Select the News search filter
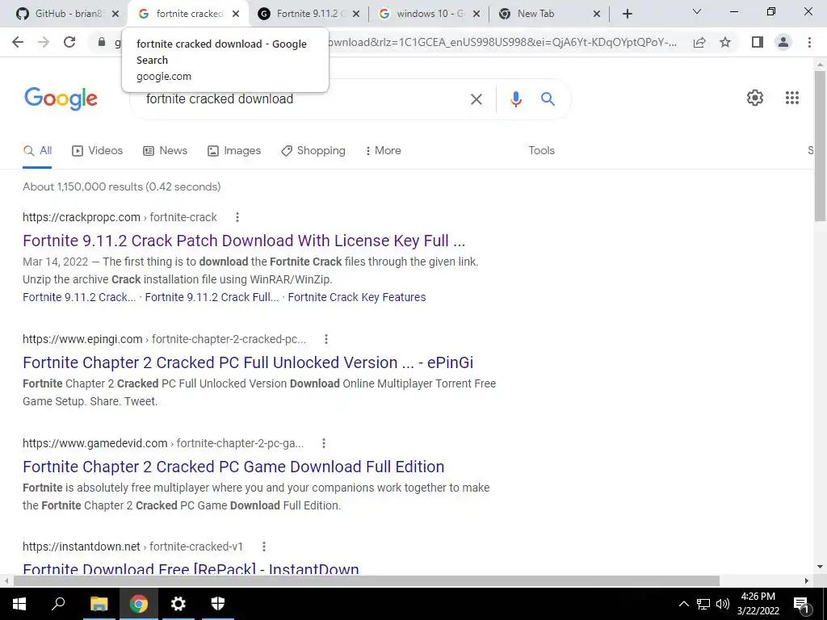Viewport: 827px width, 620px height. coord(165,151)
